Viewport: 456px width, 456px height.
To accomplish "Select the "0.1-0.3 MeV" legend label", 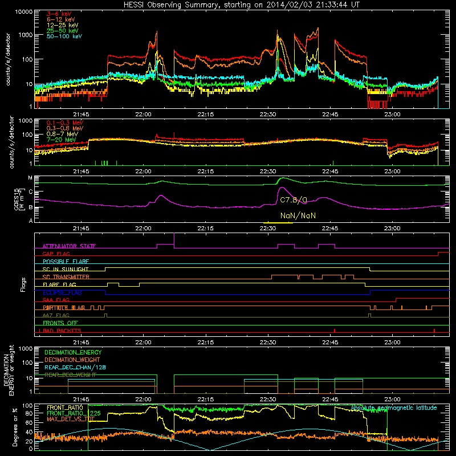I will (65, 123).
